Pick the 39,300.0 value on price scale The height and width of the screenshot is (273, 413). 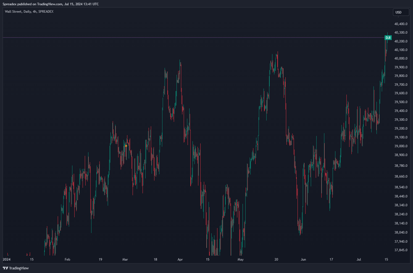click(401, 120)
